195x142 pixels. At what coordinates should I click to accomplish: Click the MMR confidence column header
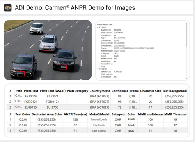[x=151, y=114]
